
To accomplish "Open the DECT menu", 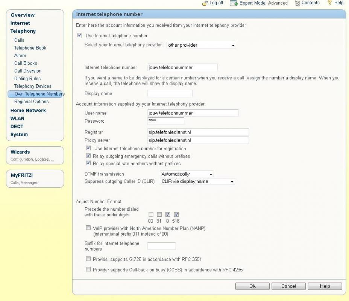I will (17, 126).
